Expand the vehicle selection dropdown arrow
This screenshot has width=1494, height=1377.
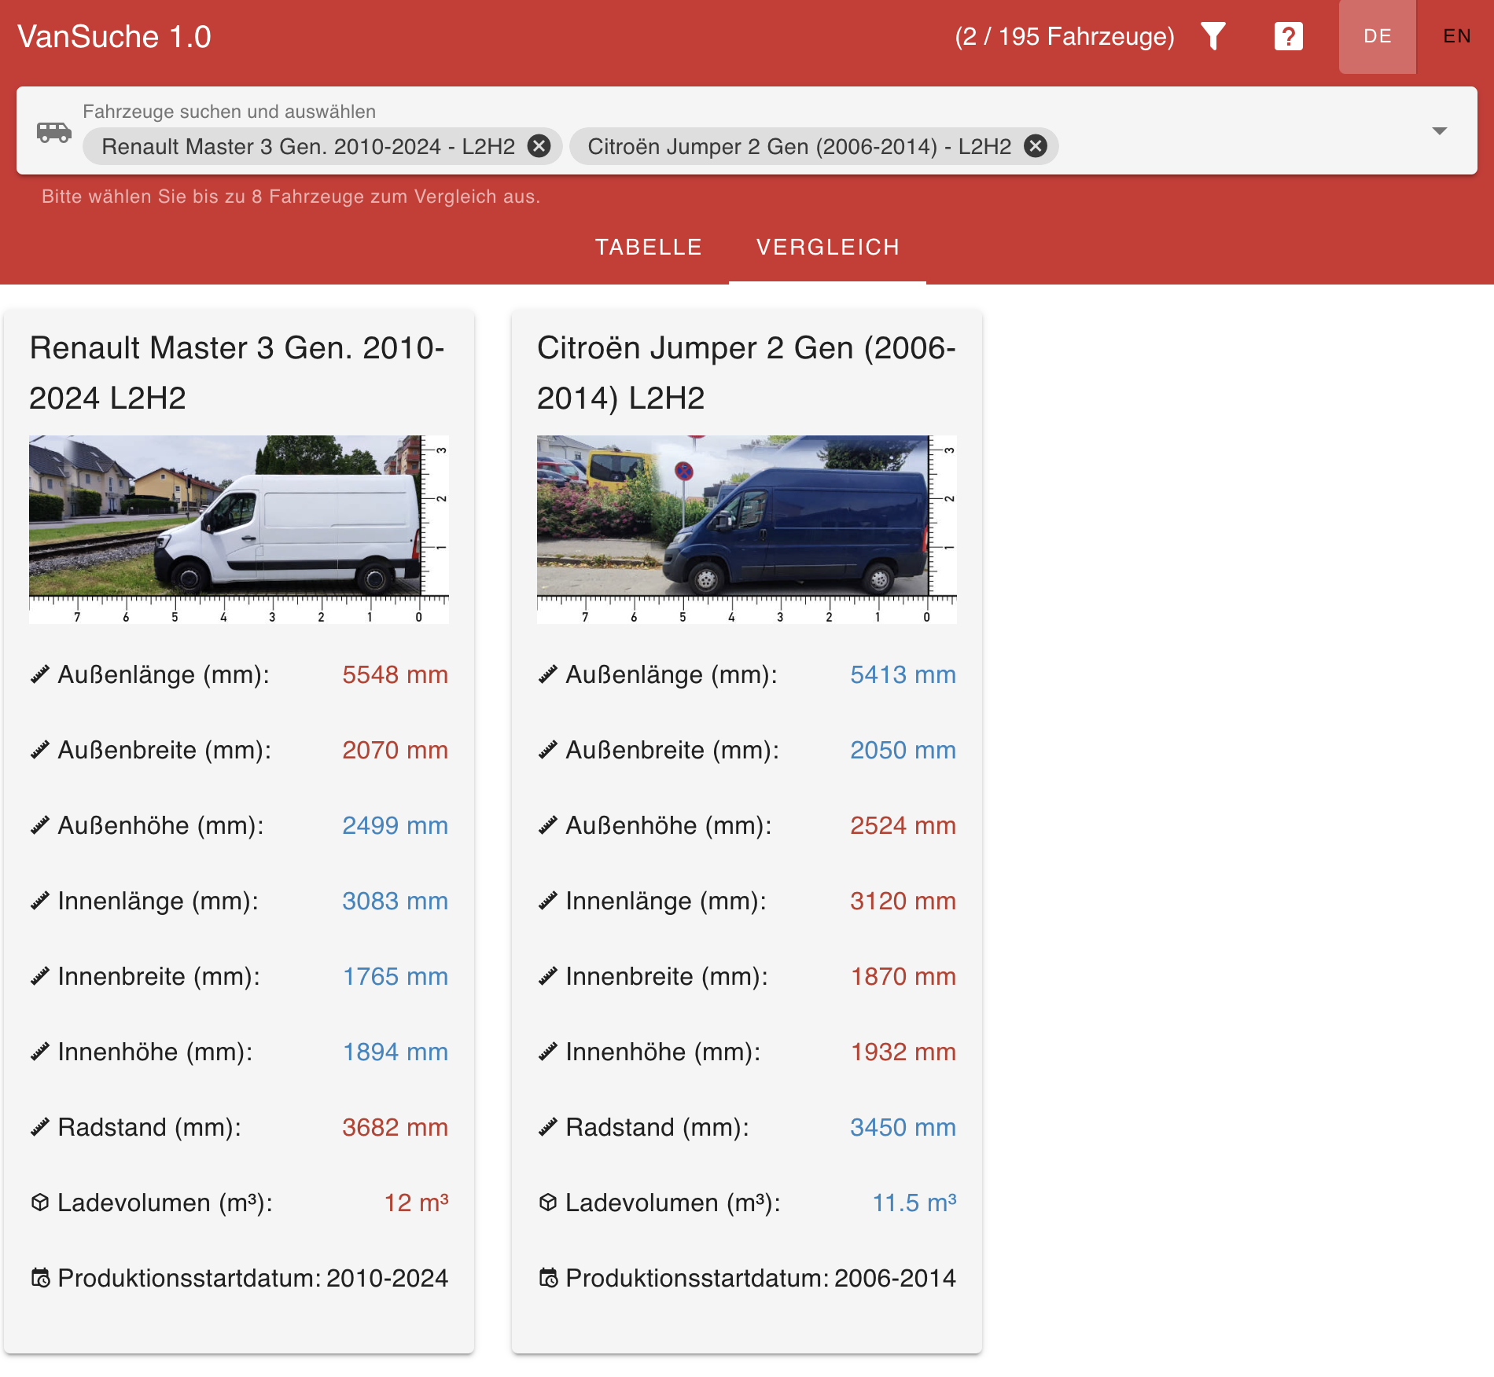[1440, 131]
